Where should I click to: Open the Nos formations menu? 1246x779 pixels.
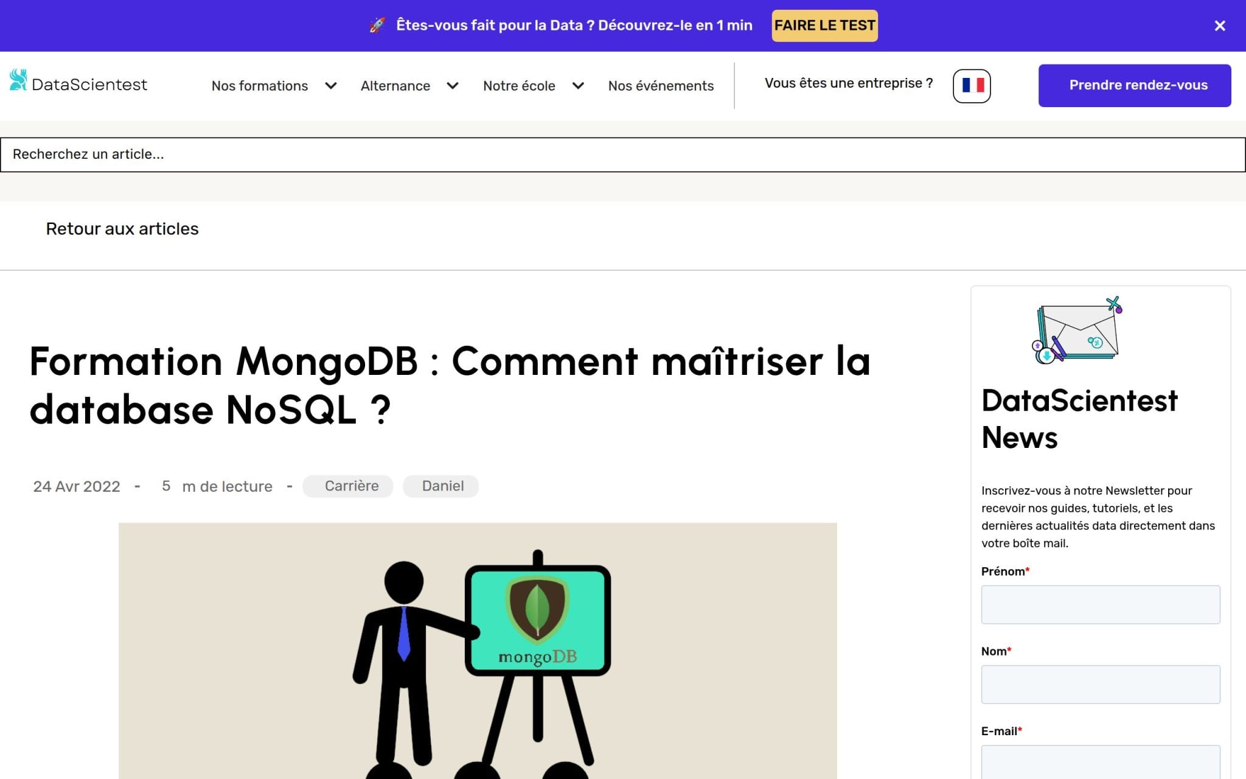260,86
